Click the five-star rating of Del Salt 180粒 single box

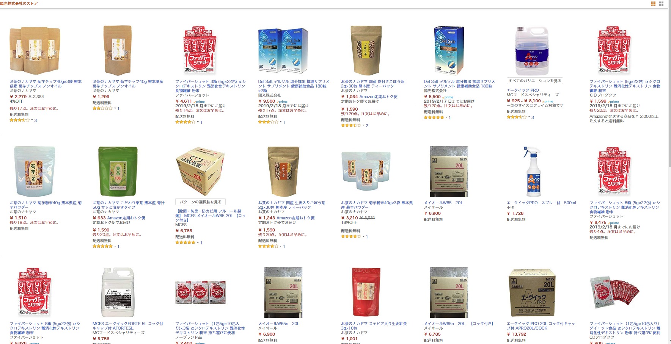[434, 117]
